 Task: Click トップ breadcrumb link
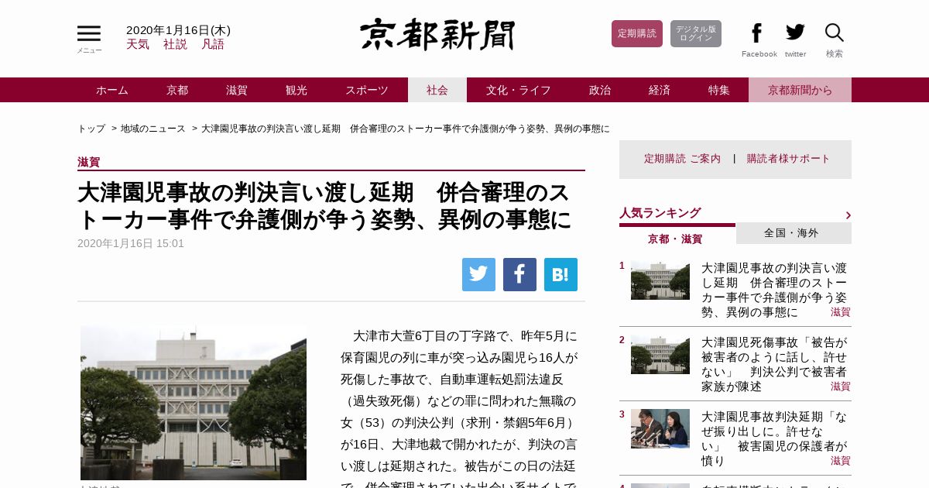(x=91, y=128)
